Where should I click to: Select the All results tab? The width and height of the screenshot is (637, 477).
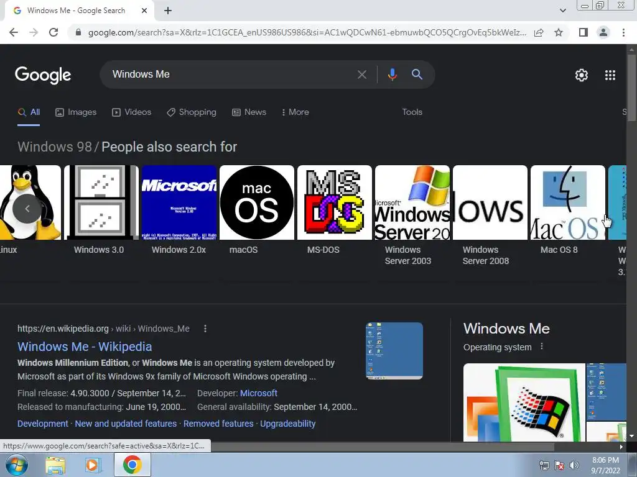[29, 112]
